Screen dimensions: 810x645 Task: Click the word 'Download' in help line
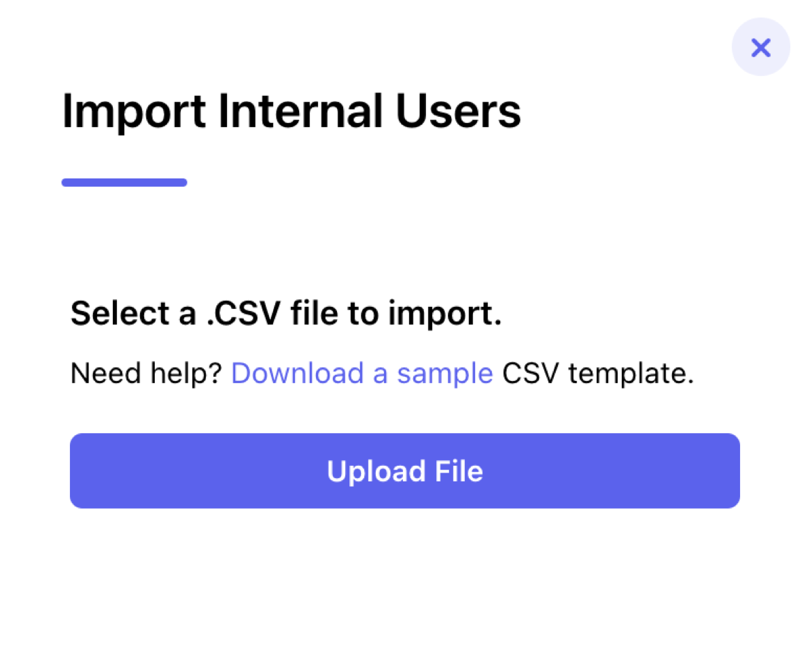[298, 373]
